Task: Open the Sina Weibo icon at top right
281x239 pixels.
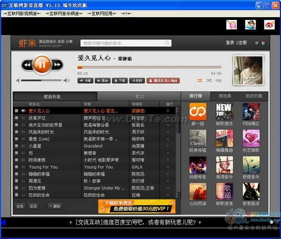Action: [x=269, y=25]
